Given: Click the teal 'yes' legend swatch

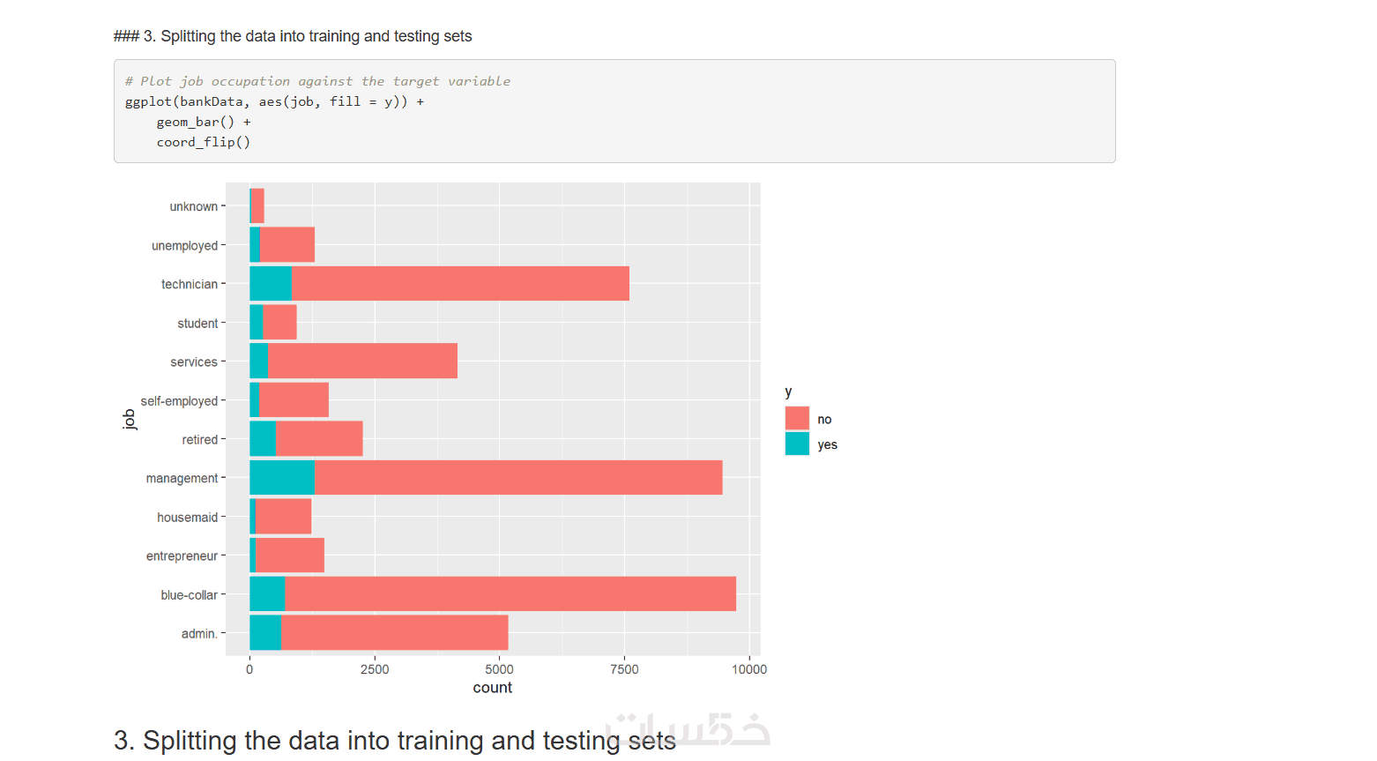Looking at the screenshot, I should (x=797, y=444).
